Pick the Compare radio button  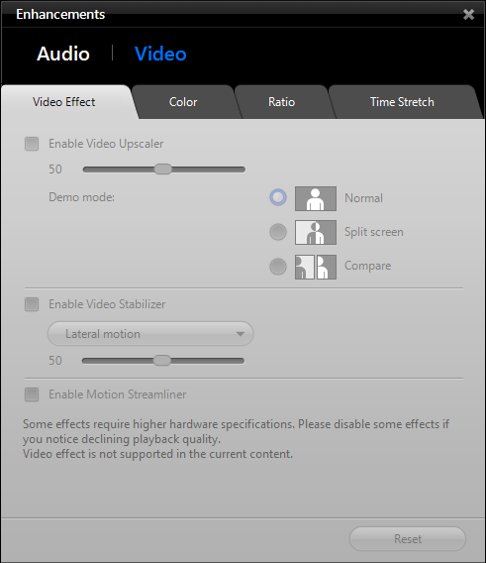click(x=278, y=267)
